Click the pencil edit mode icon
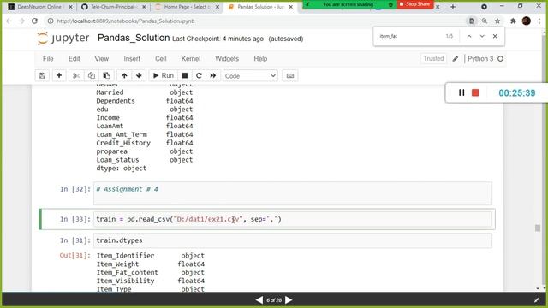Screen dimensions: 548x308 click(455, 59)
